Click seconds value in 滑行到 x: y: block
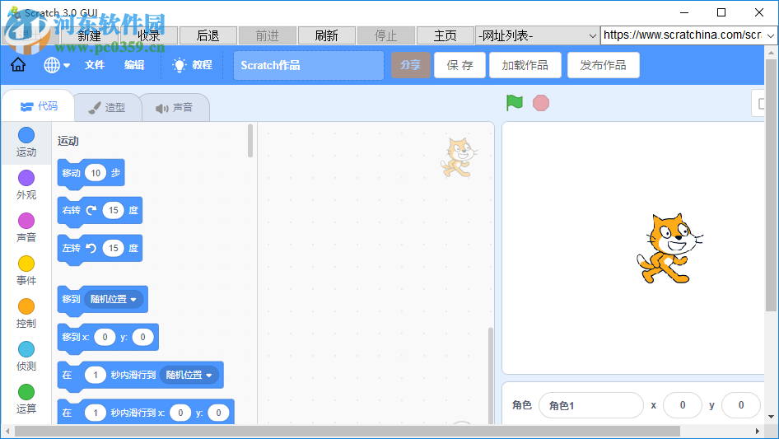This screenshot has width=779, height=439. 96,413
